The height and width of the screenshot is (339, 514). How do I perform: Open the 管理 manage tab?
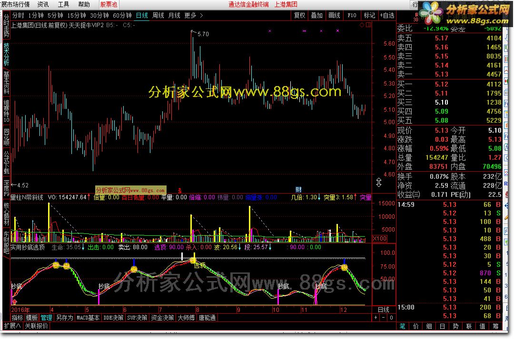46,318
